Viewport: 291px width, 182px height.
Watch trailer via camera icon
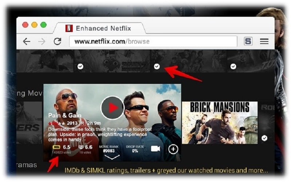click(155, 149)
